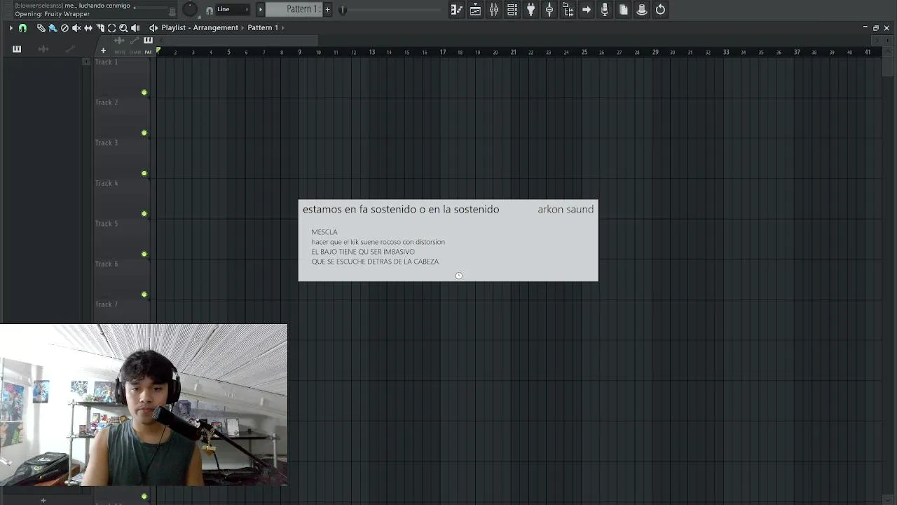
Task: Mute Track 5 with its green LED
Action: (144, 254)
